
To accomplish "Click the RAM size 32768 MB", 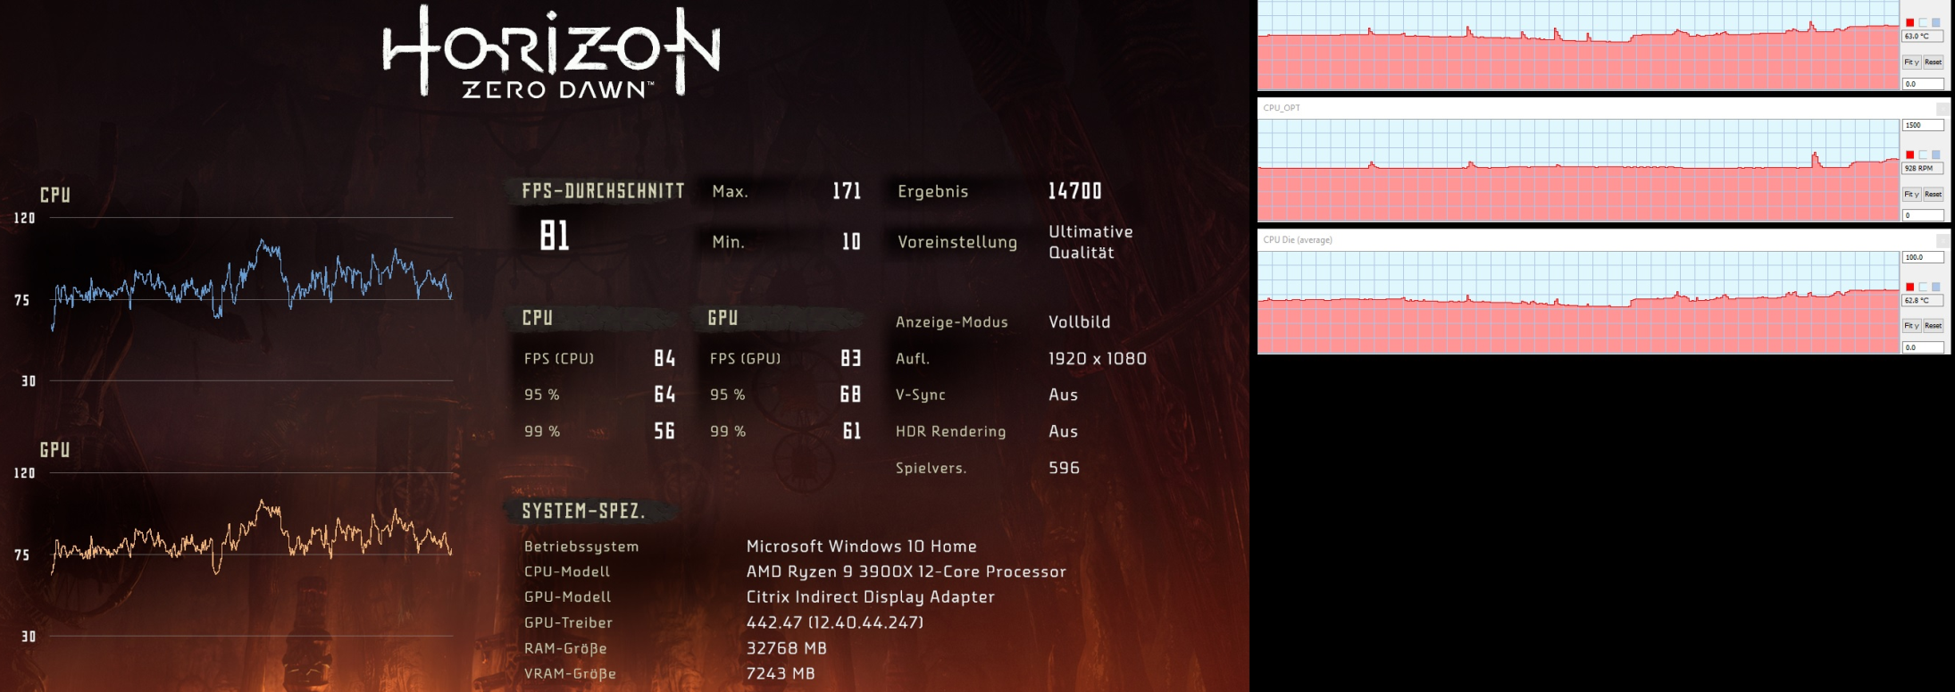I will (787, 648).
